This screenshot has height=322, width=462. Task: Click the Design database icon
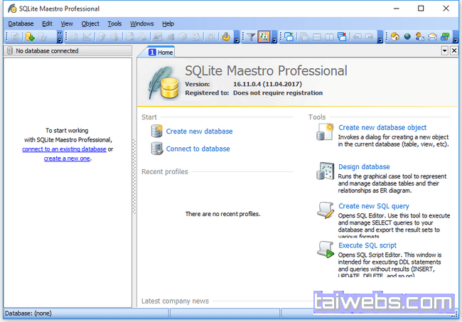(326, 171)
